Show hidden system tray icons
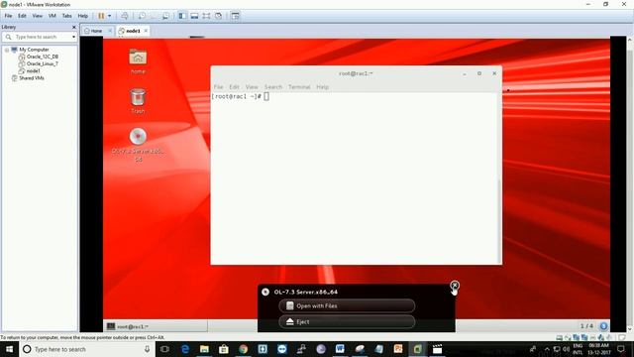Viewport: 634px width, 357px height. click(547, 349)
